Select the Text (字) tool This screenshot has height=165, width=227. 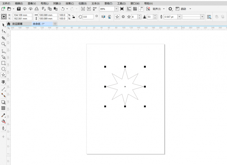(x=3, y=82)
